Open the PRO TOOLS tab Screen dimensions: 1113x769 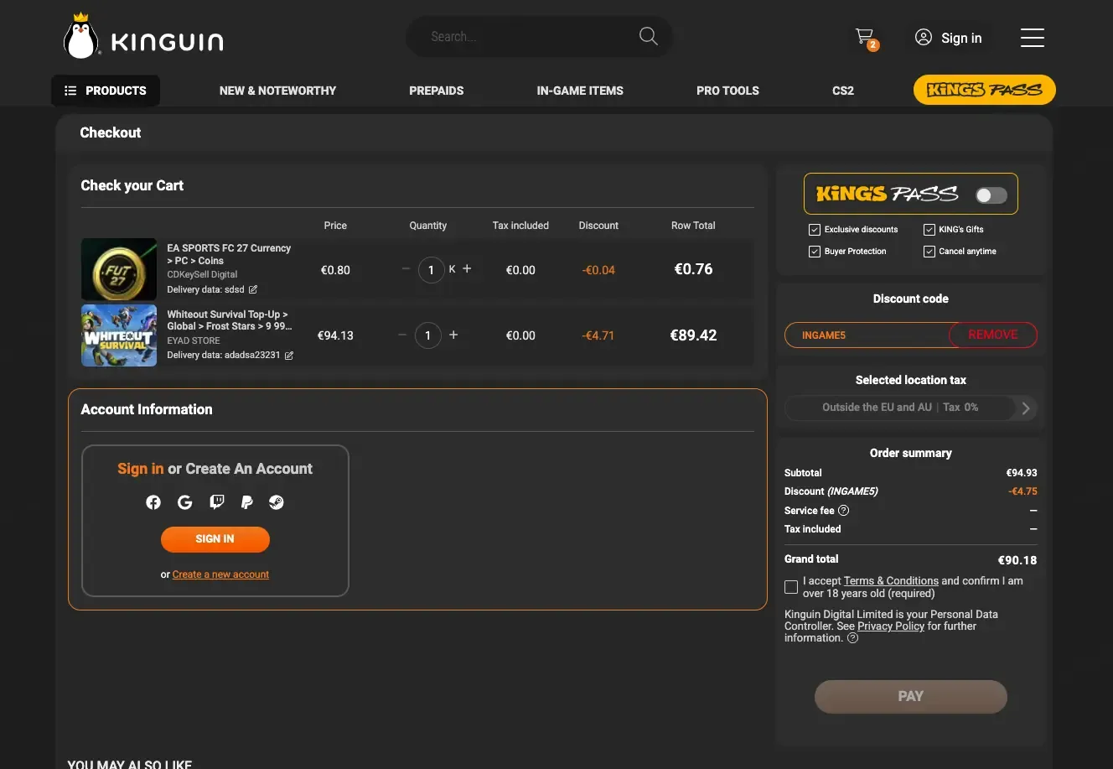(x=727, y=91)
